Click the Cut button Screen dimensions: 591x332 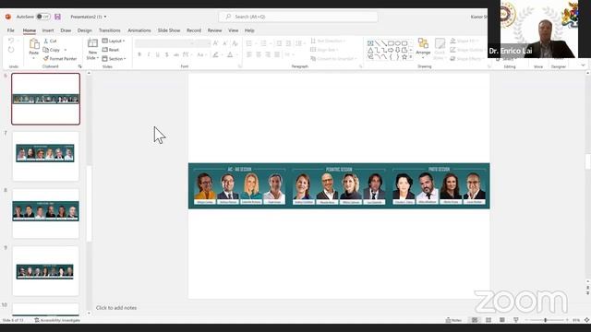point(50,41)
